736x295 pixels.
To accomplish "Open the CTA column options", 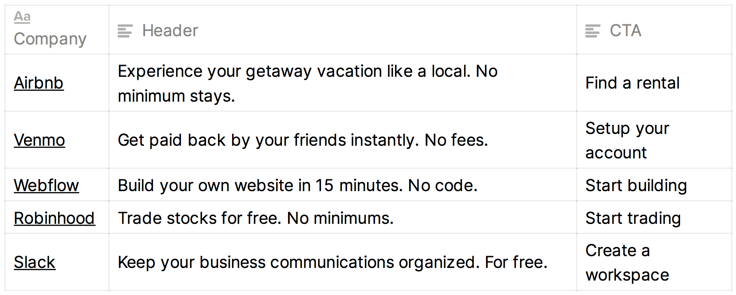I will coord(654,30).
